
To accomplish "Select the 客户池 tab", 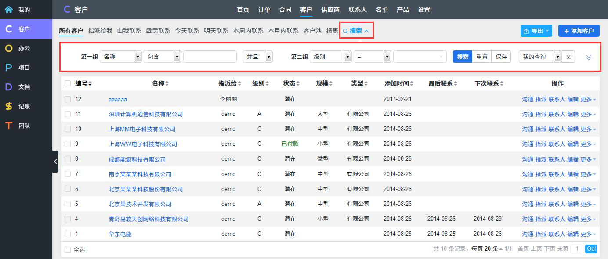I will (x=312, y=31).
